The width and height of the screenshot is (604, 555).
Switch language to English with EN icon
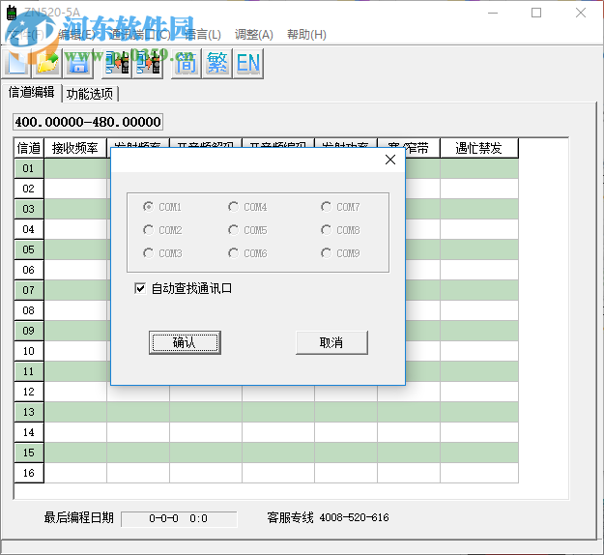[248, 63]
